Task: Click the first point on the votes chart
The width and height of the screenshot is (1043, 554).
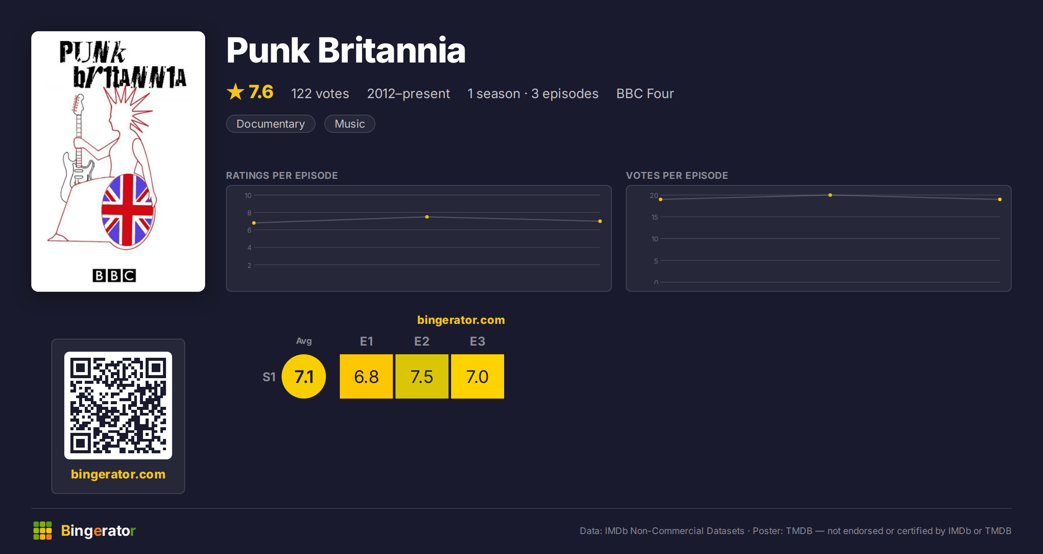Action: point(661,199)
